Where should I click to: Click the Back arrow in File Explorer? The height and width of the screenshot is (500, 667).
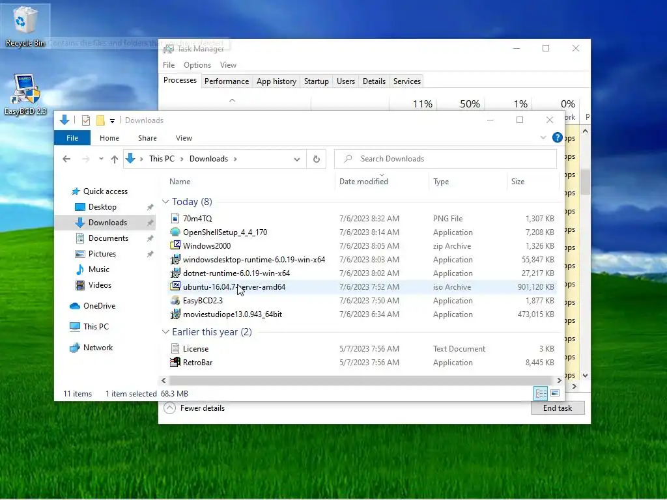(66, 159)
